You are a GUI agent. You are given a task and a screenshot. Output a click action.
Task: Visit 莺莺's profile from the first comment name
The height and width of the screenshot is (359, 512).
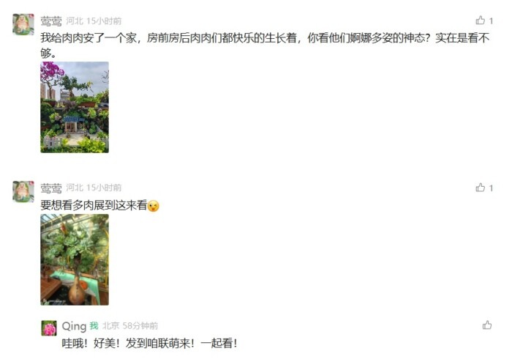pyautogui.click(x=51, y=21)
